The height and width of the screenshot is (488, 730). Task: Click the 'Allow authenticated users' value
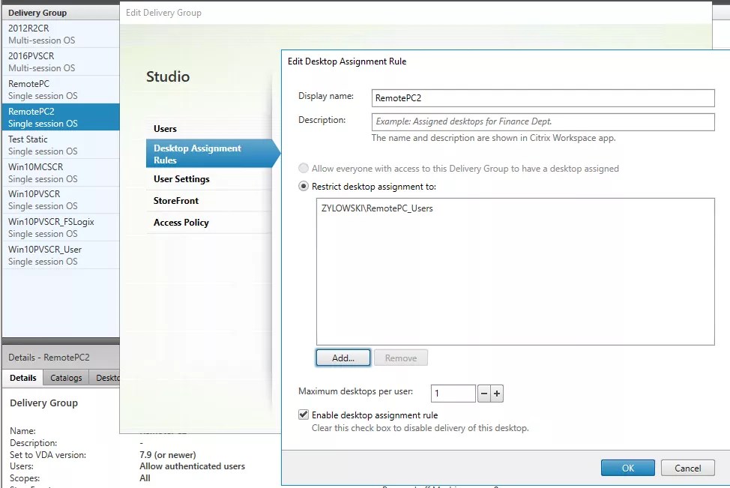click(x=193, y=466)
